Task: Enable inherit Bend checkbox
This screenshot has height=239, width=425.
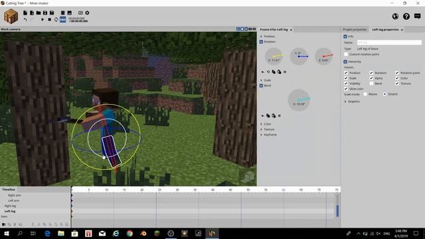Action: 371,84
